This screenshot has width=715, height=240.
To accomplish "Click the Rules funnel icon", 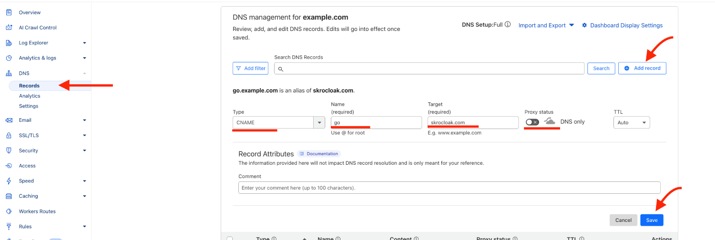I will [x=9, y=227].
